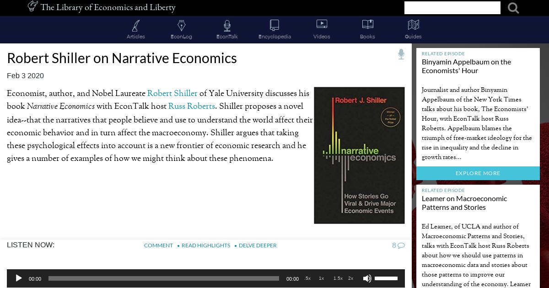Play the episode audio
This screenshot has height=288, width=549.
coord(19,278)
